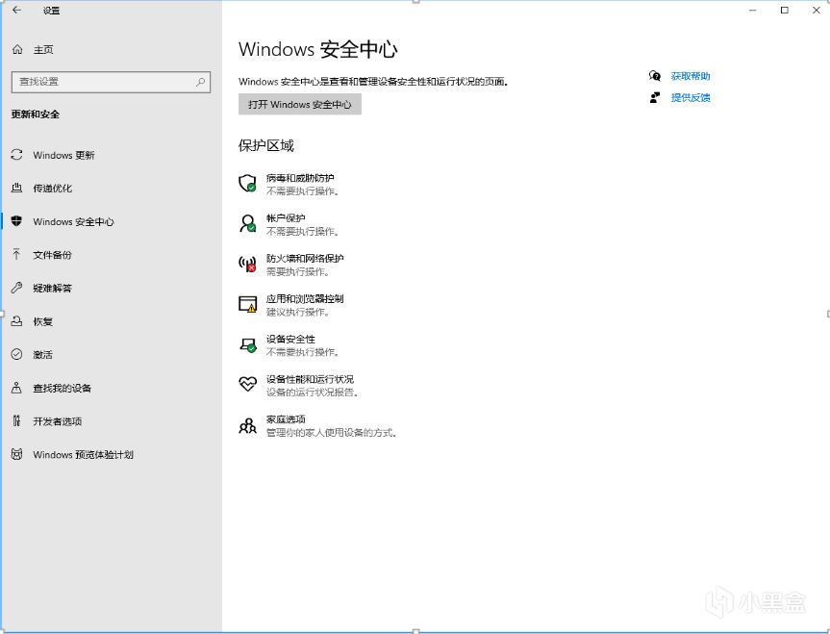Focus the 查找设置 search input field

tap(101, 82)
